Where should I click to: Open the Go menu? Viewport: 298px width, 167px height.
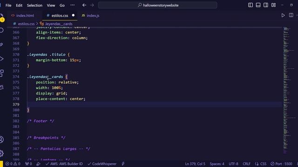tap(62, 5)
